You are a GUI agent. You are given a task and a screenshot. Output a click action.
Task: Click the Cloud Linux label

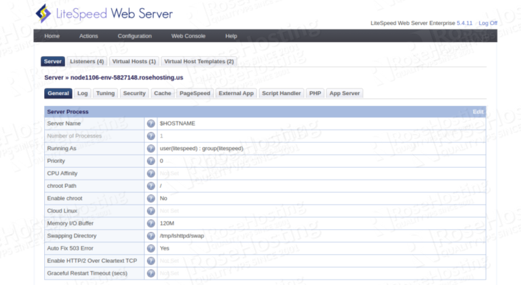pyautogui.click(x=62, y=211)
